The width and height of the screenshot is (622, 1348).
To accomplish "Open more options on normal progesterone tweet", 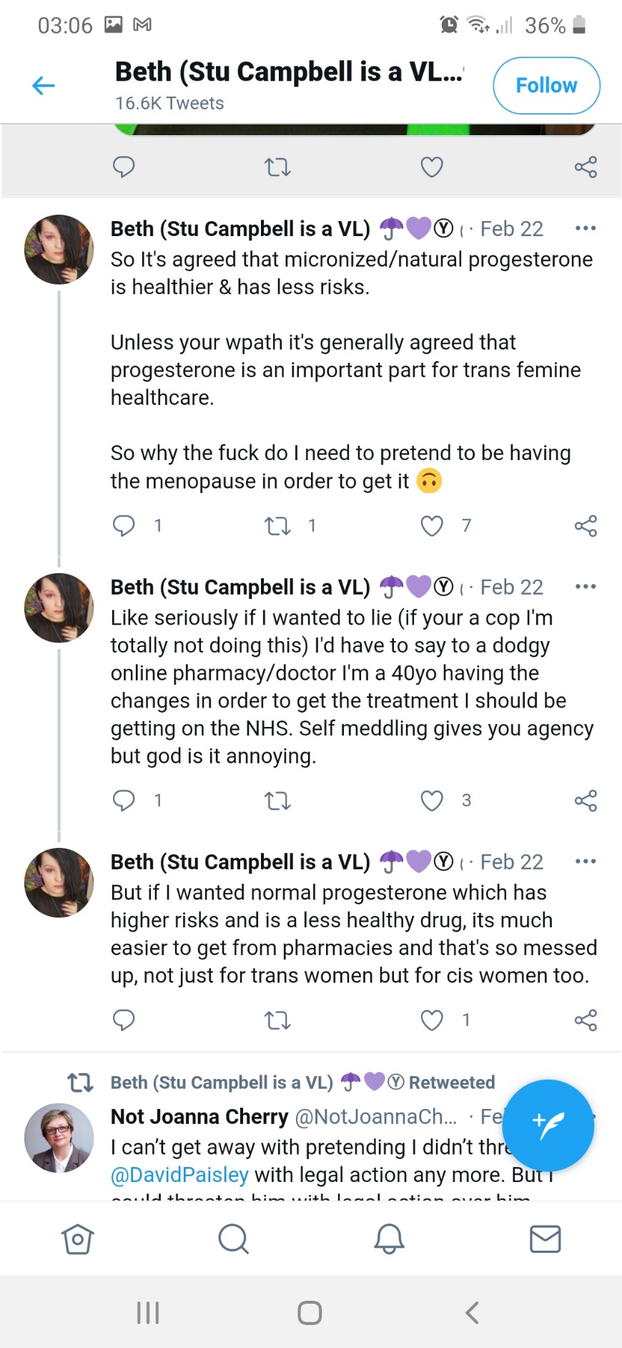I will [586, 861].
